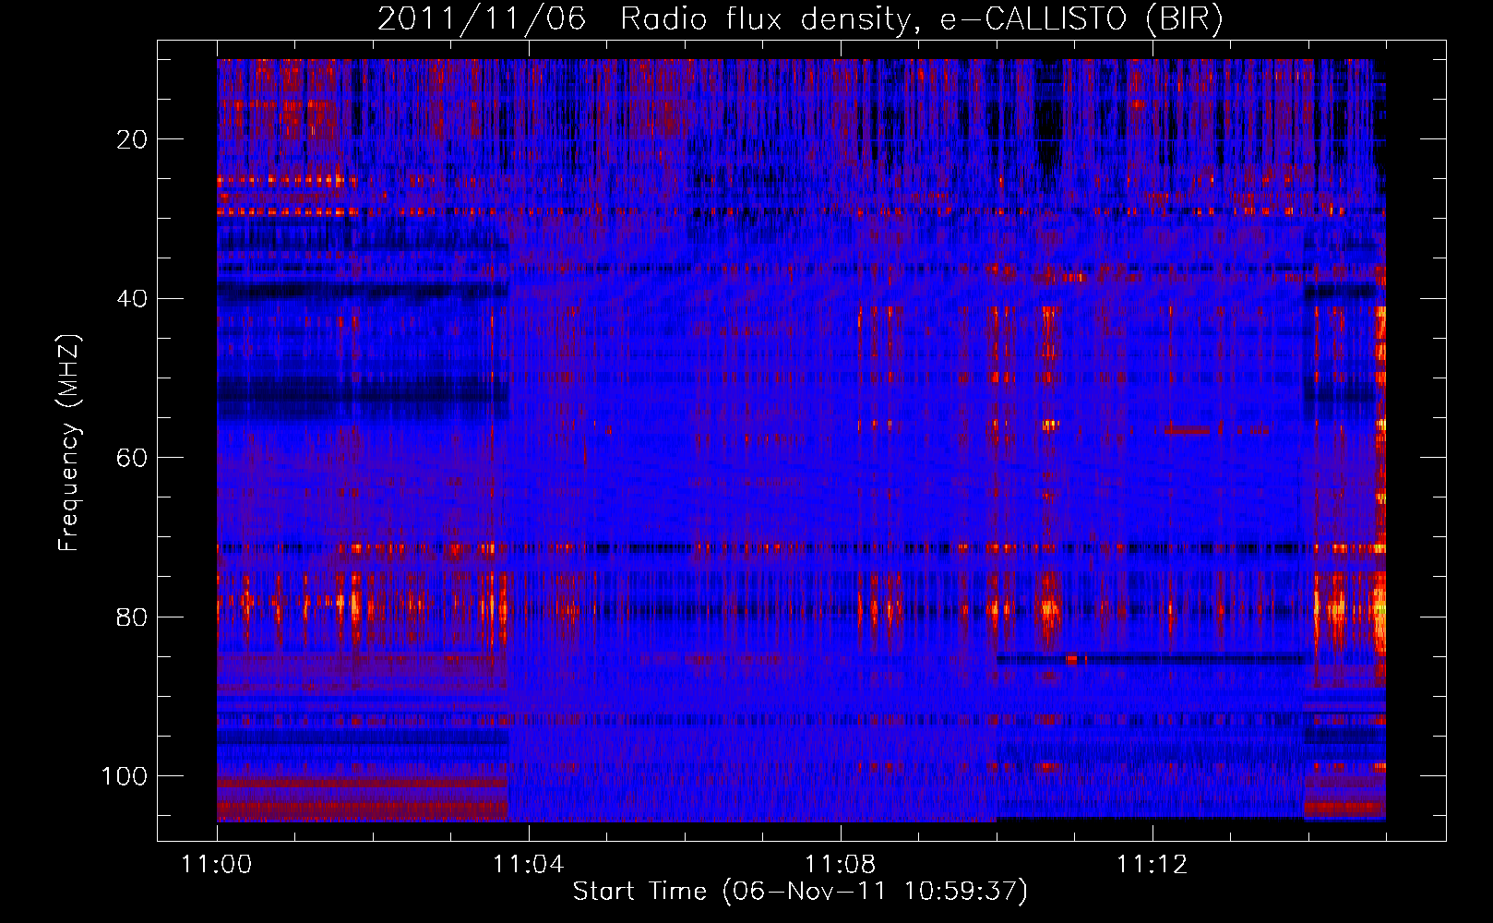Image resolution: width=1493 pixels, height=923 pixels.
Task: Click the frequency tick label '20'
Action: pos(132,139)
